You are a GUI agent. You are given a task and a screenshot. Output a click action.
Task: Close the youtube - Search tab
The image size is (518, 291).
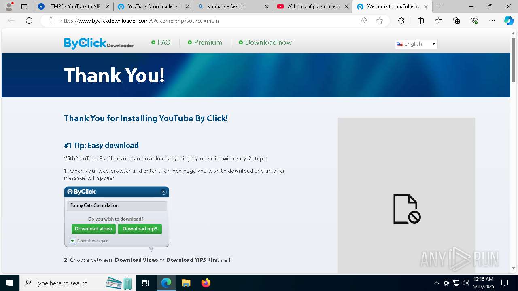[x=267, y=6]
